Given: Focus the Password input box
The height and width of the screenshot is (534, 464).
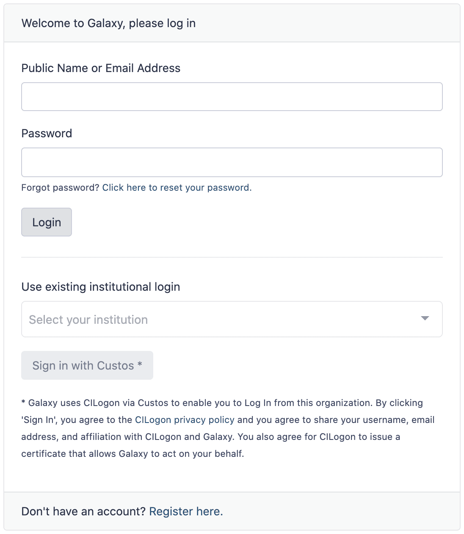Looking at the screenshot, I should point(232,162).
